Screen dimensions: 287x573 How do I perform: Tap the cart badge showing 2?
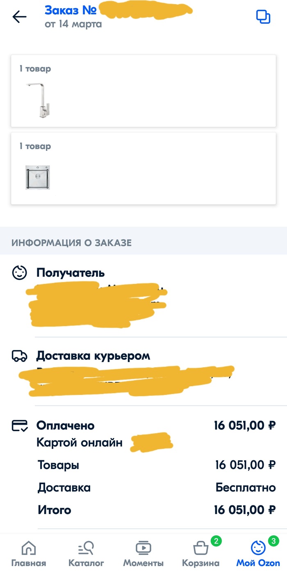click(x=216, y=541)
